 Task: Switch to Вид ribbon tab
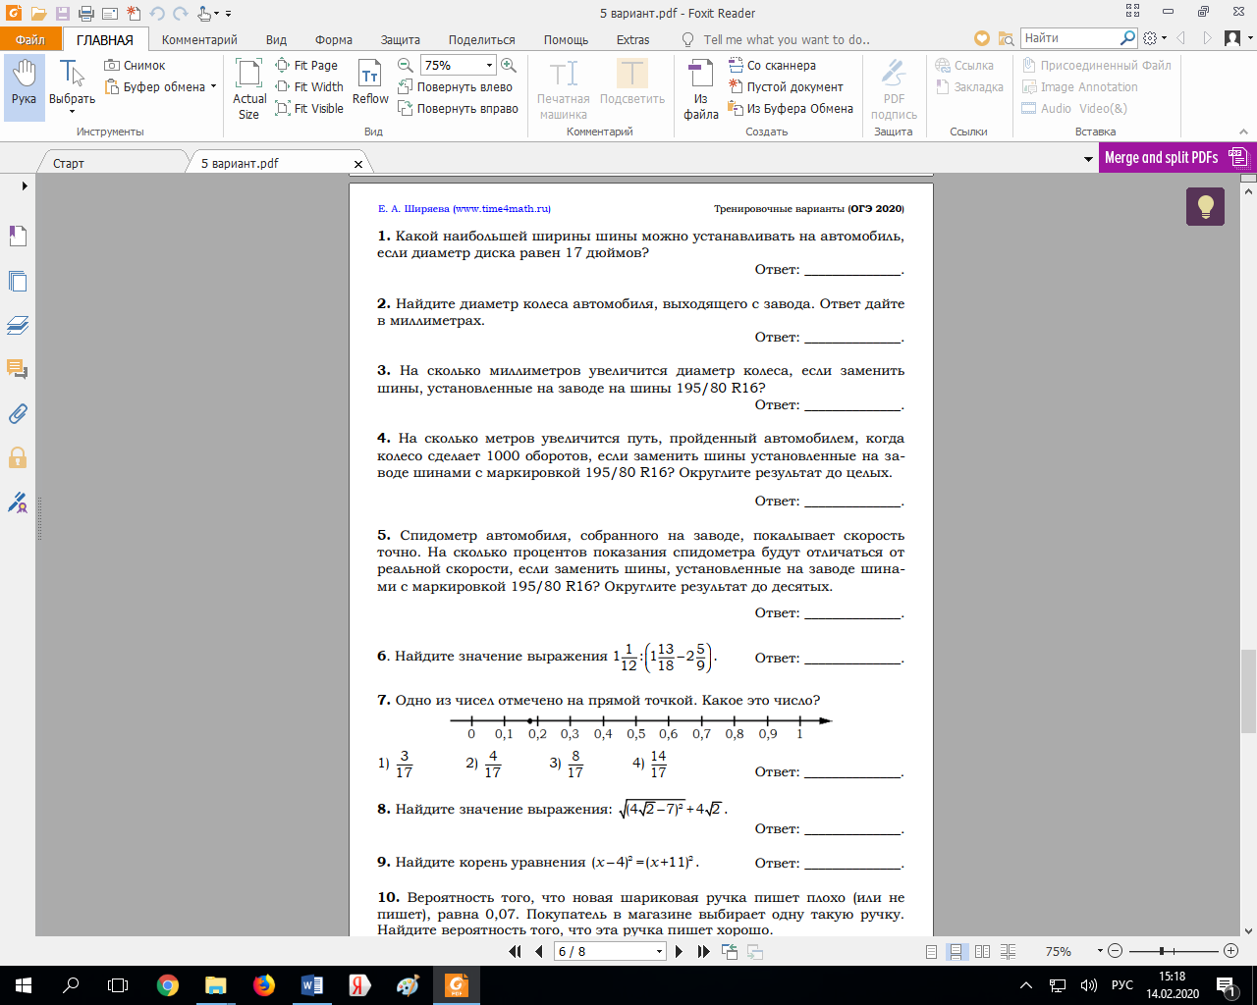(x=276, y=39)
